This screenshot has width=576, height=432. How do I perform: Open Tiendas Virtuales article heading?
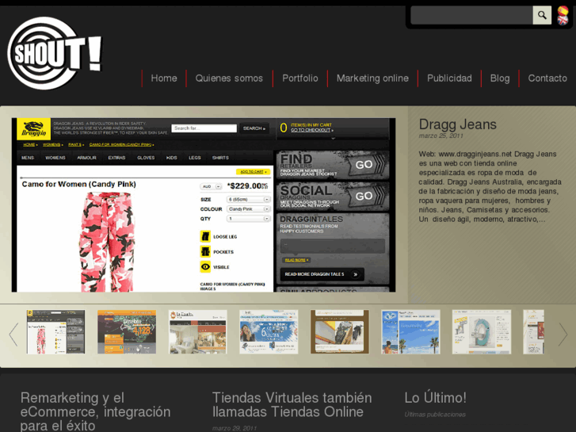click(292, 405)
